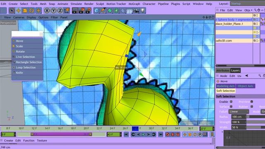Viewport: 265px width, 149px height.
Task: Click the array modeling objects icon
Action: 116,11
